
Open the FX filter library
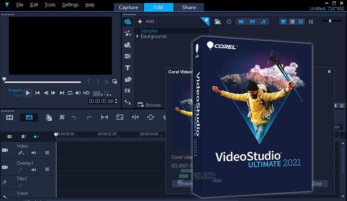click(127, 91)
